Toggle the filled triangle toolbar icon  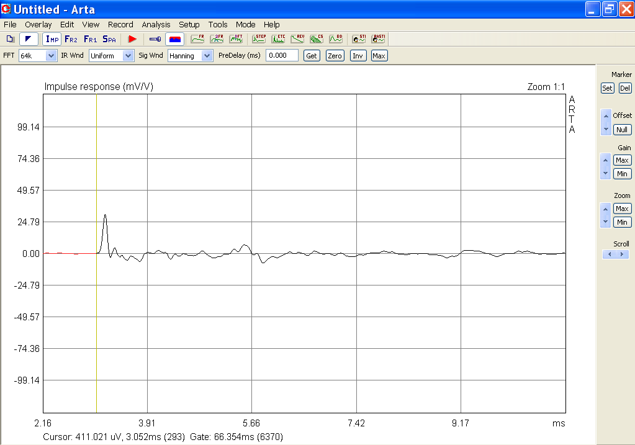point(29,39)
